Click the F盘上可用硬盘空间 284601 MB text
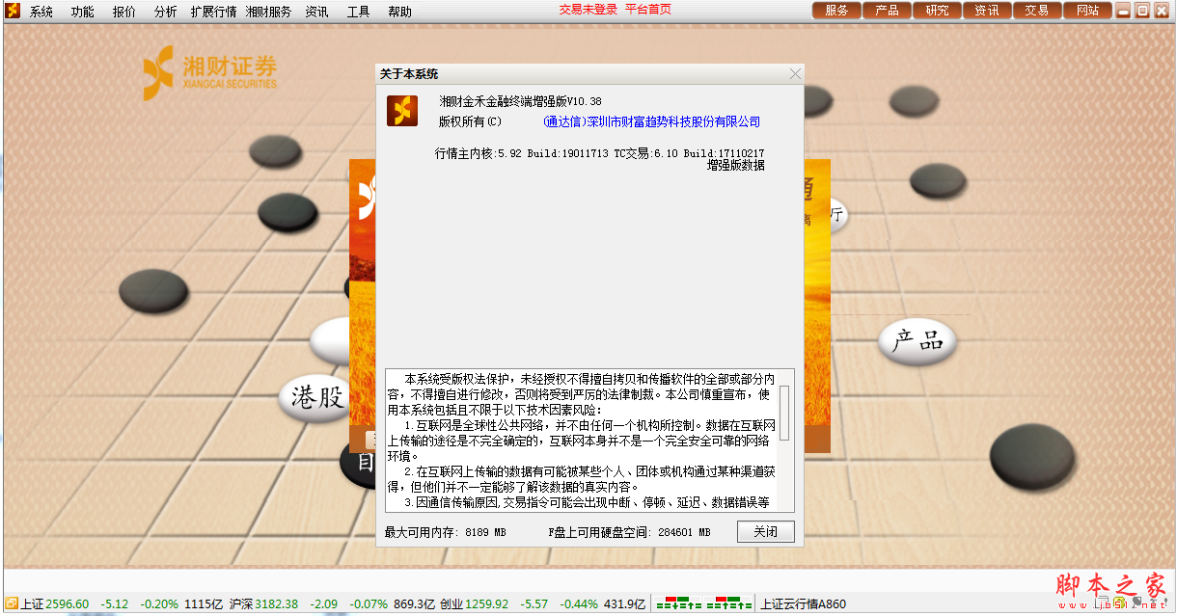 click(629, 532)
